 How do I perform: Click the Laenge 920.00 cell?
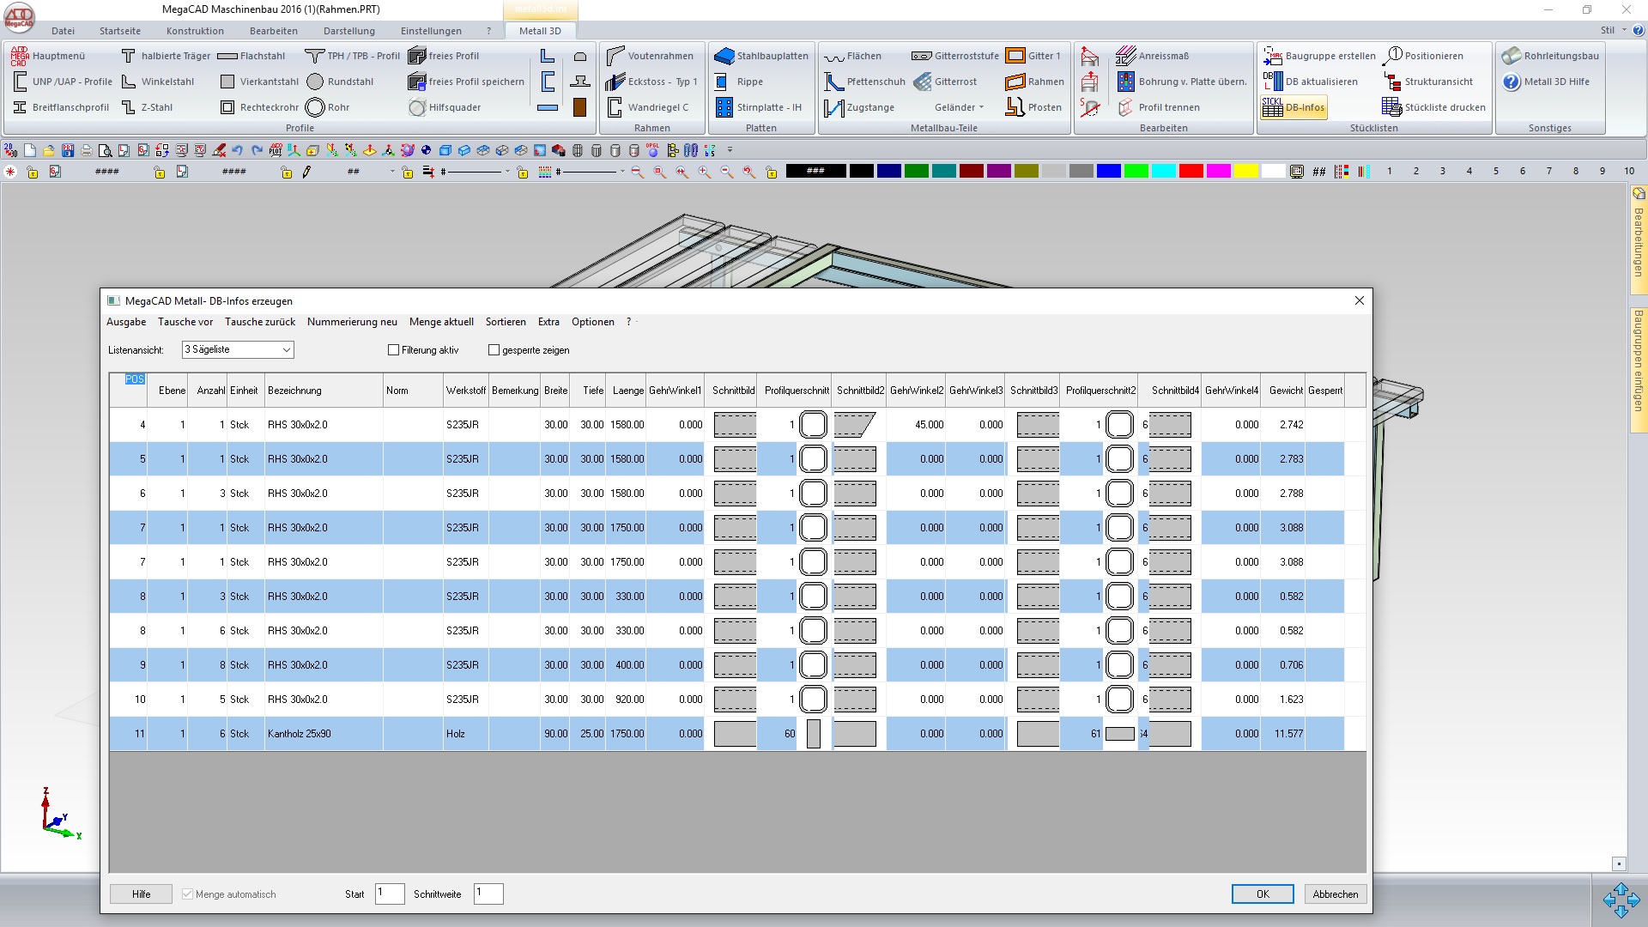626,700
